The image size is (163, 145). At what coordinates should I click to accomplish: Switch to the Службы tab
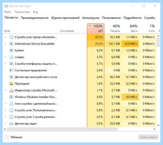150,18
